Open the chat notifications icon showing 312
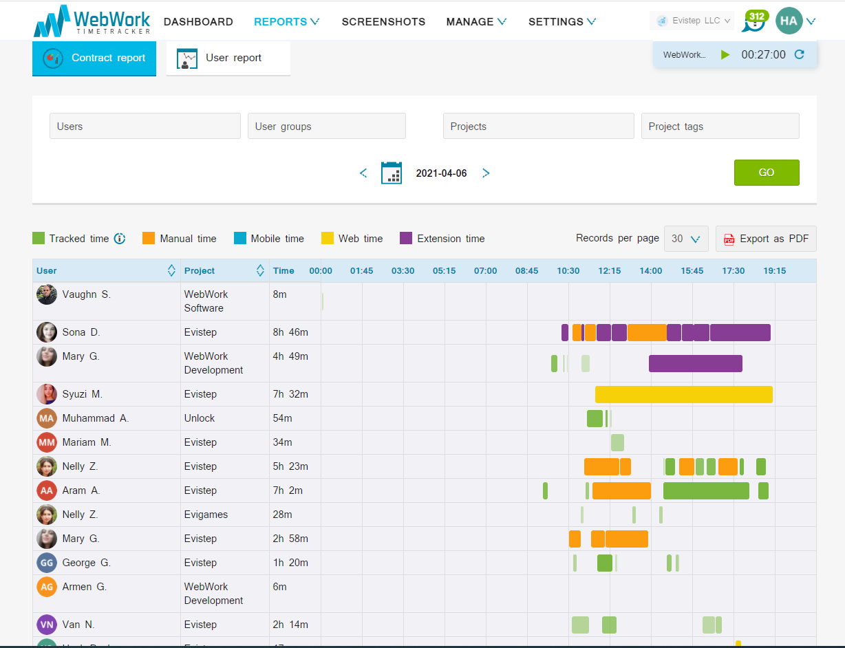Screen dimensions: 845x648 pyautogui.click(x=756, y=21)
